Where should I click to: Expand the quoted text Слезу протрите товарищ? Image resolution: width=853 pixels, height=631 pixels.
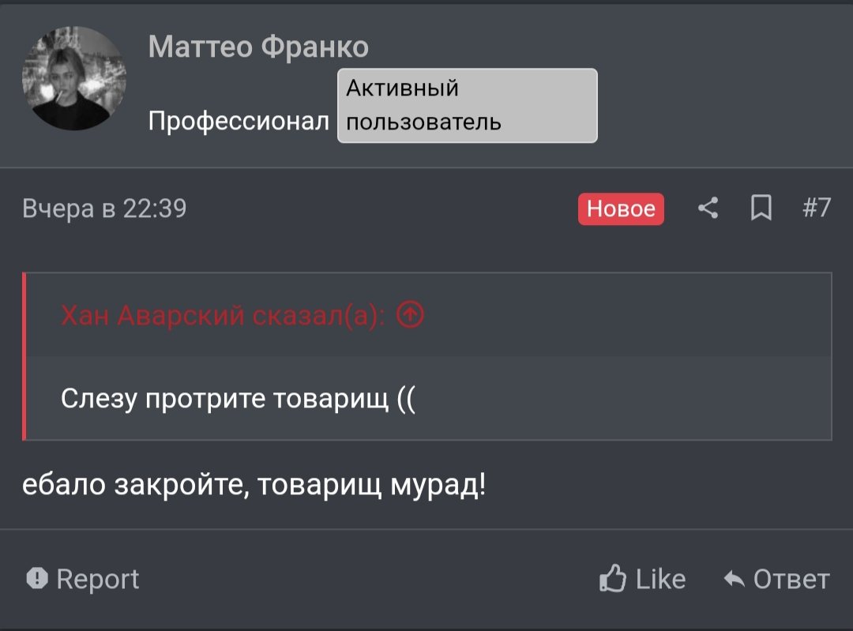[x=238, y=399]
